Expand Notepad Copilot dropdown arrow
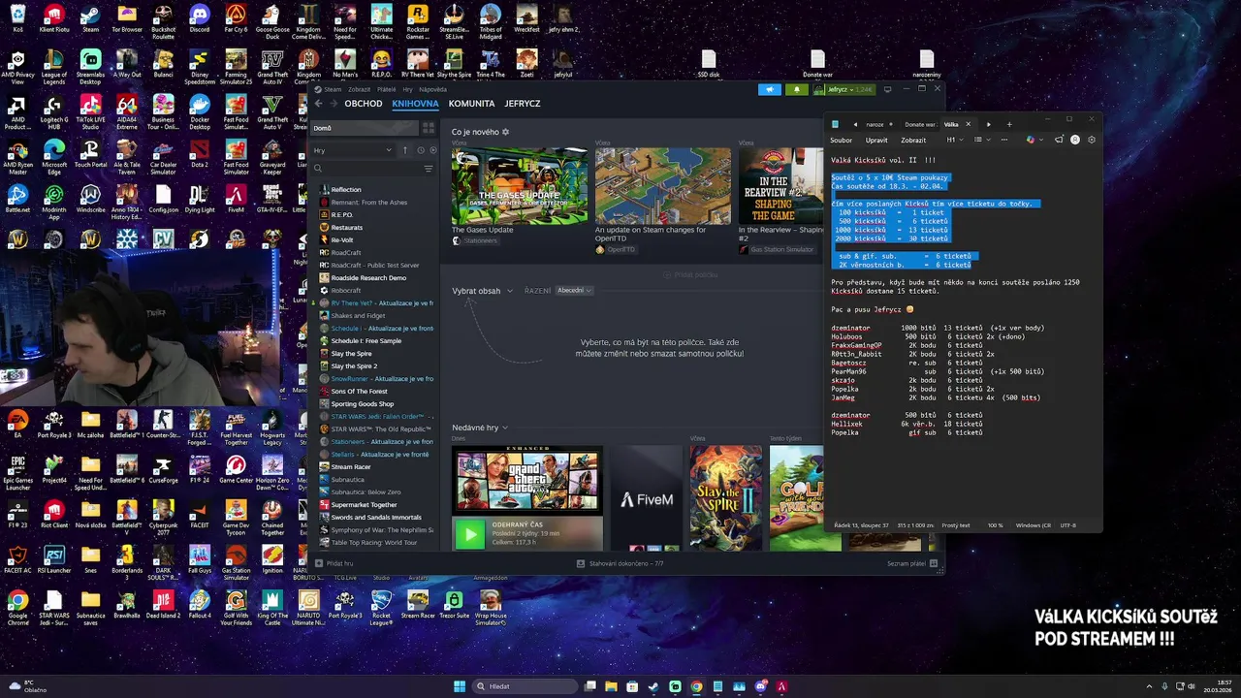This screenshot has width=1241, height=698. [1040, 140]
